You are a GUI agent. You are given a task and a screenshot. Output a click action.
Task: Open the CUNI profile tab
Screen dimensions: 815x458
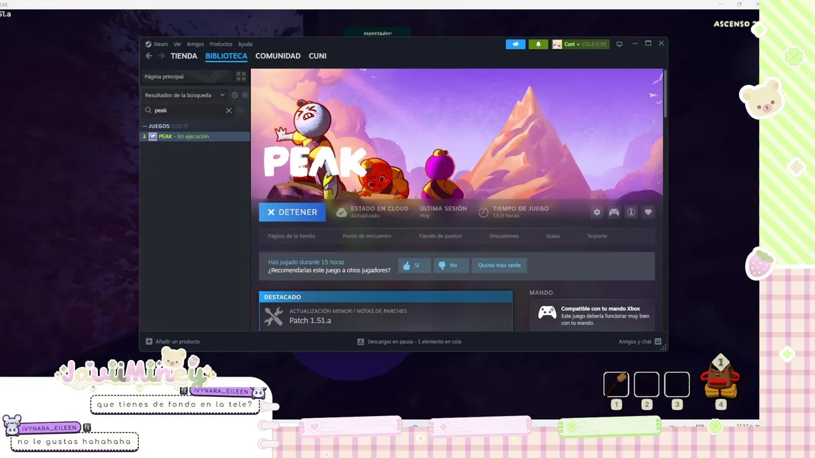pos(318,56)
